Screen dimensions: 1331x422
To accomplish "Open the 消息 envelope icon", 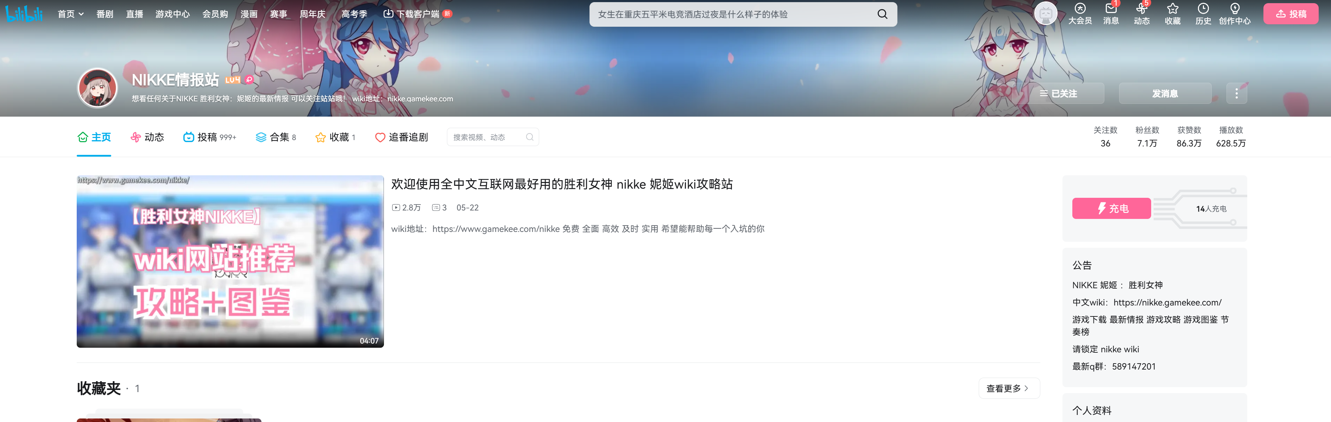I will tap(1111, 8).
